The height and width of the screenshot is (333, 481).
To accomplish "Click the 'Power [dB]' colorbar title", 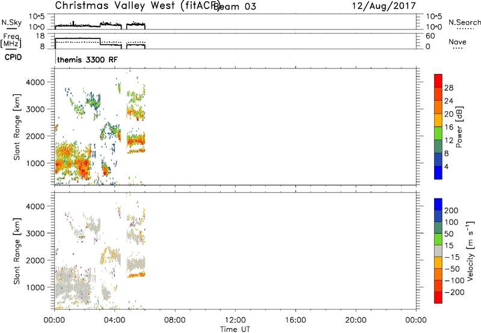I will tap(459, 127).
